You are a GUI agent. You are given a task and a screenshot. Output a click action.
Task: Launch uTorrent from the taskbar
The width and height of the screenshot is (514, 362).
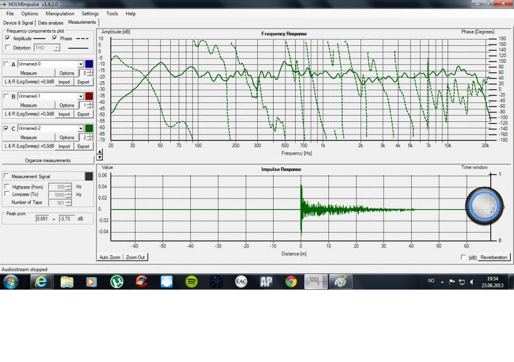(x=117, y=282)
